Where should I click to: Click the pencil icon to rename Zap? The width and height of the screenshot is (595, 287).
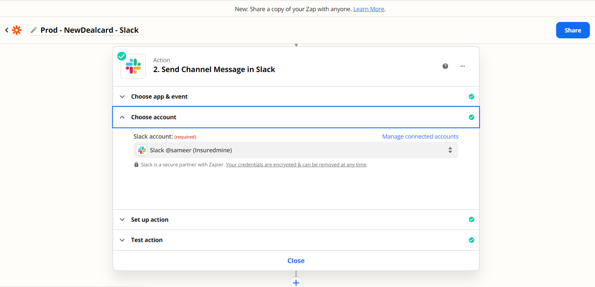click(x=34, y=30)
